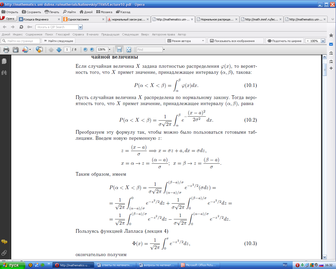Zoom out with the minus icon
Image resolution: width=336 pixels, height=269 pixels.
tap(85, 49)
